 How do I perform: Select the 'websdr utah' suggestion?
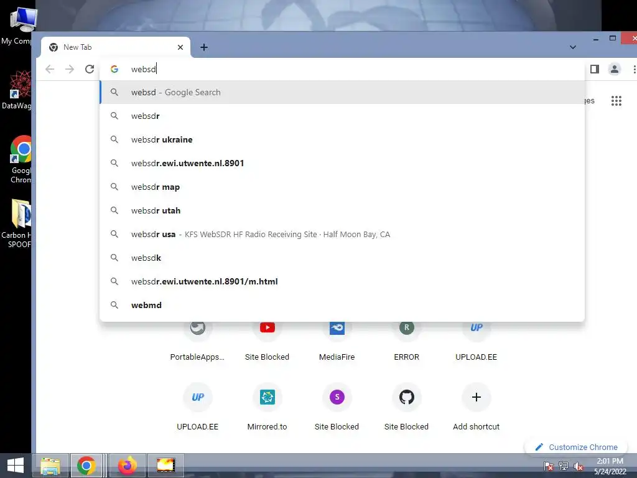tap(342, 210)
